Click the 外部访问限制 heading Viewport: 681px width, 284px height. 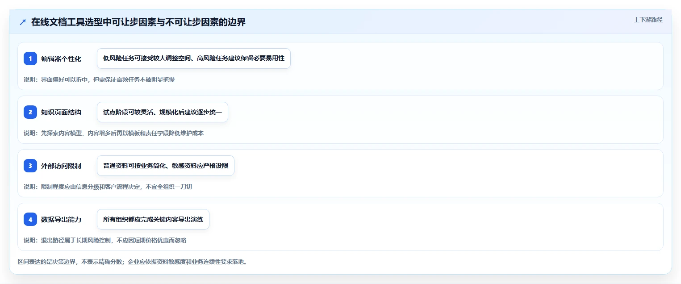[61, 166]
